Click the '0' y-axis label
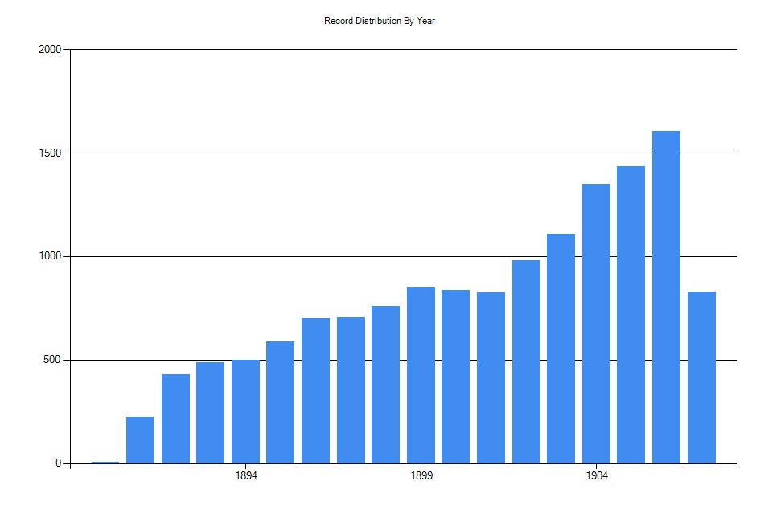 (58, 463)
